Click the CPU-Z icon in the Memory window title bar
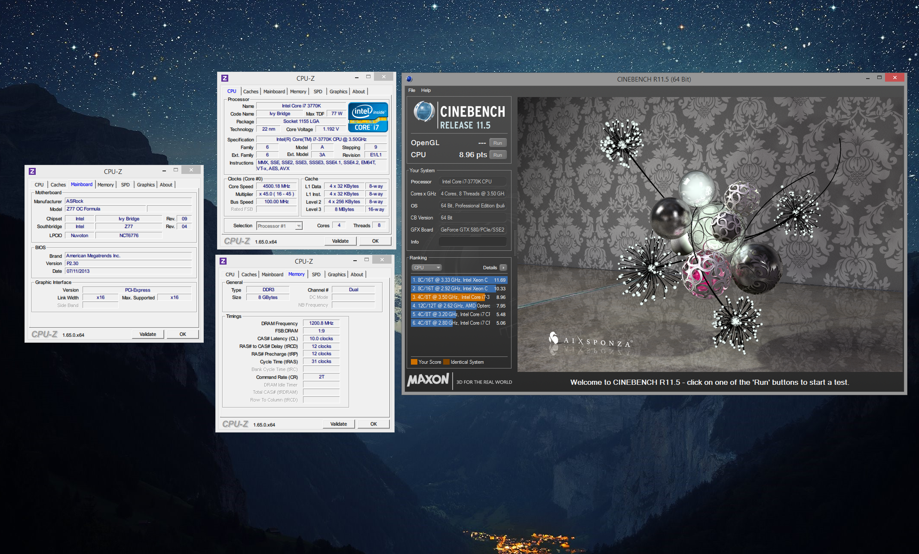919x554 pixels. pos(223,261)
